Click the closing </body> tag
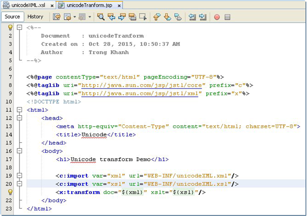Viewport: 307px width, 216px height. point(54,200)
